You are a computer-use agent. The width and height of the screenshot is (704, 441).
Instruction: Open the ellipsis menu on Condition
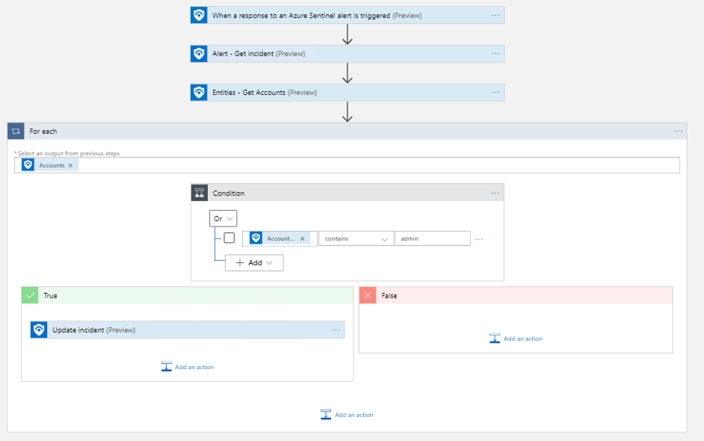coord(495,193)
